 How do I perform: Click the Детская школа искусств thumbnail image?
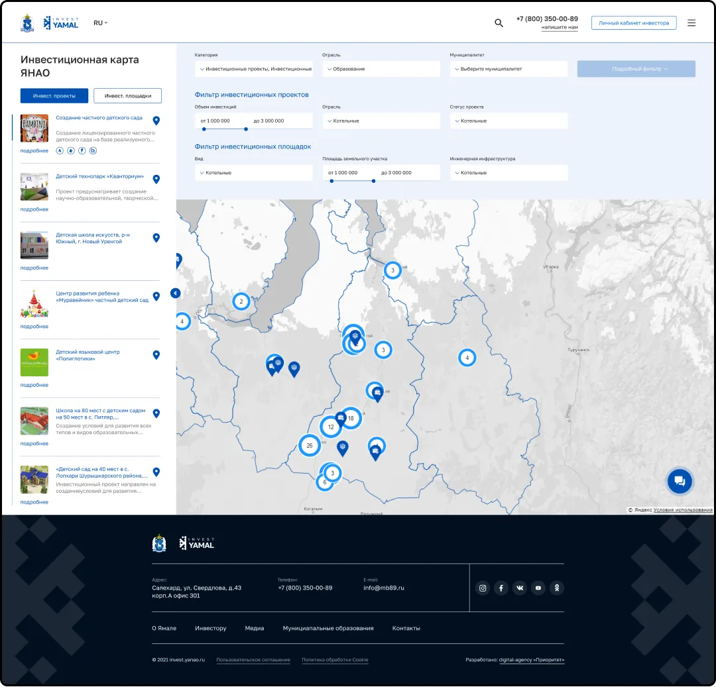point(34,245)
